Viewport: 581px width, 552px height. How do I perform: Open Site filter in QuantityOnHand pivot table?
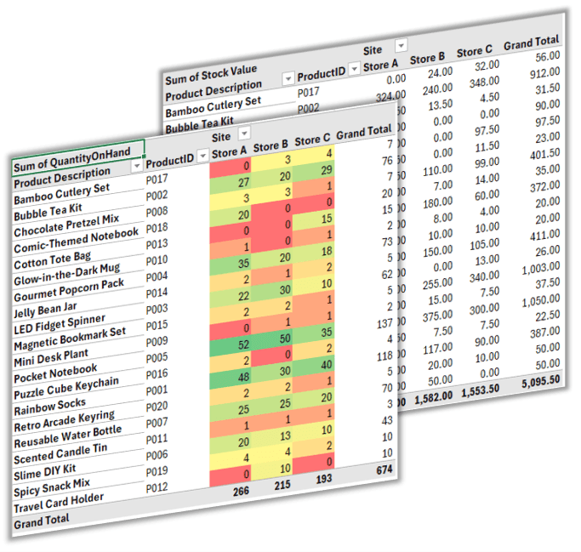click(244, 134)
